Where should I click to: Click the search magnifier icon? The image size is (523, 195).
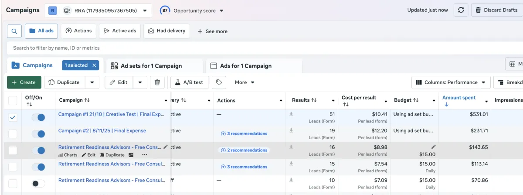[14, 31]
